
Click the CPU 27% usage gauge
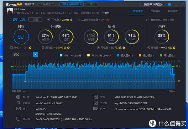click(x=45, y=37)
